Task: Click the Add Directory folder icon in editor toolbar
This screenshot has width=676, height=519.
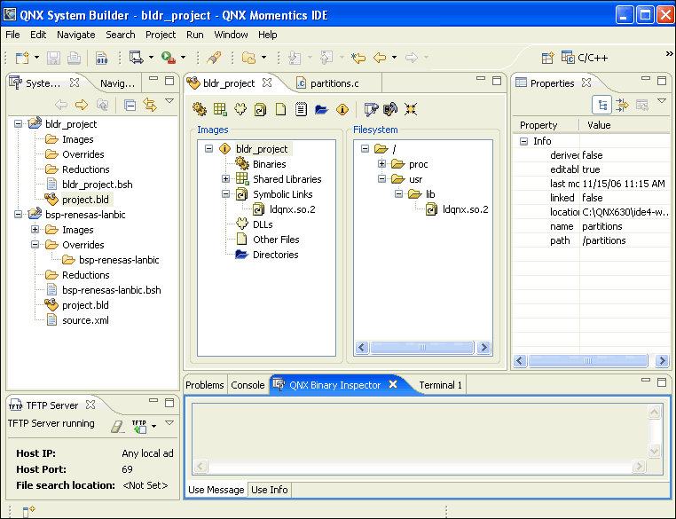Action: (320, 109)
